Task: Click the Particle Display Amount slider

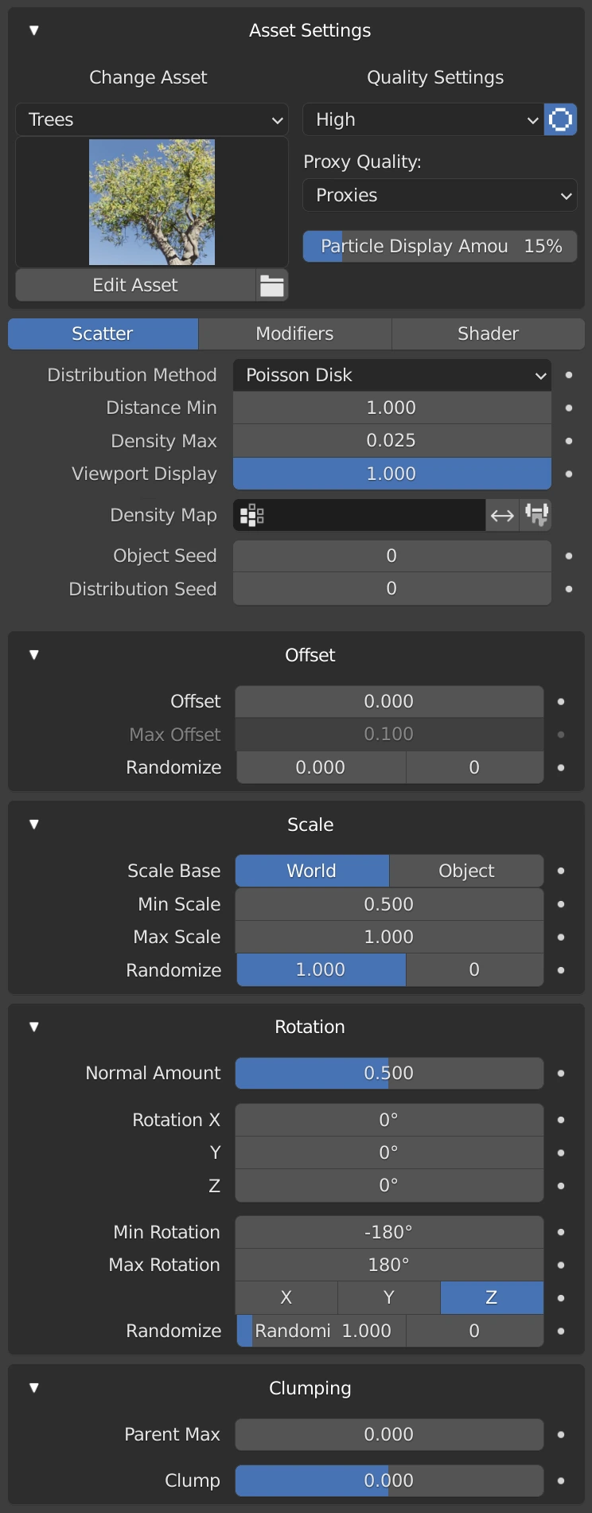Action: 439,247
